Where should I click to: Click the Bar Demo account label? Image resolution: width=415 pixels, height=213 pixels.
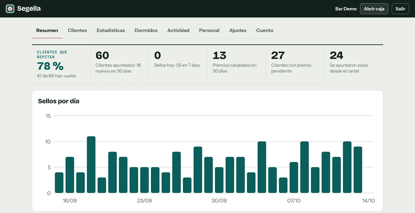click(x=346, y=9)
